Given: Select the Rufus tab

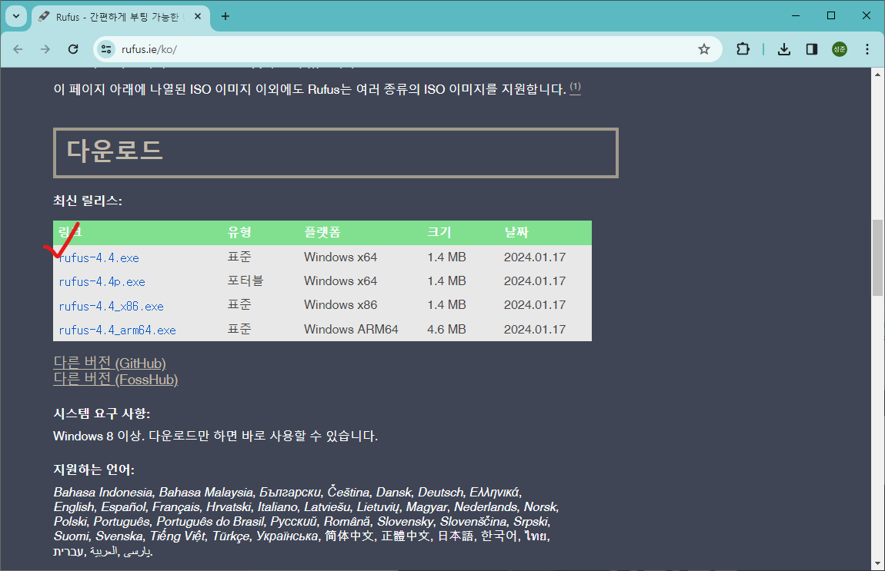Looking at the screenshot, I should click(119, 17).
